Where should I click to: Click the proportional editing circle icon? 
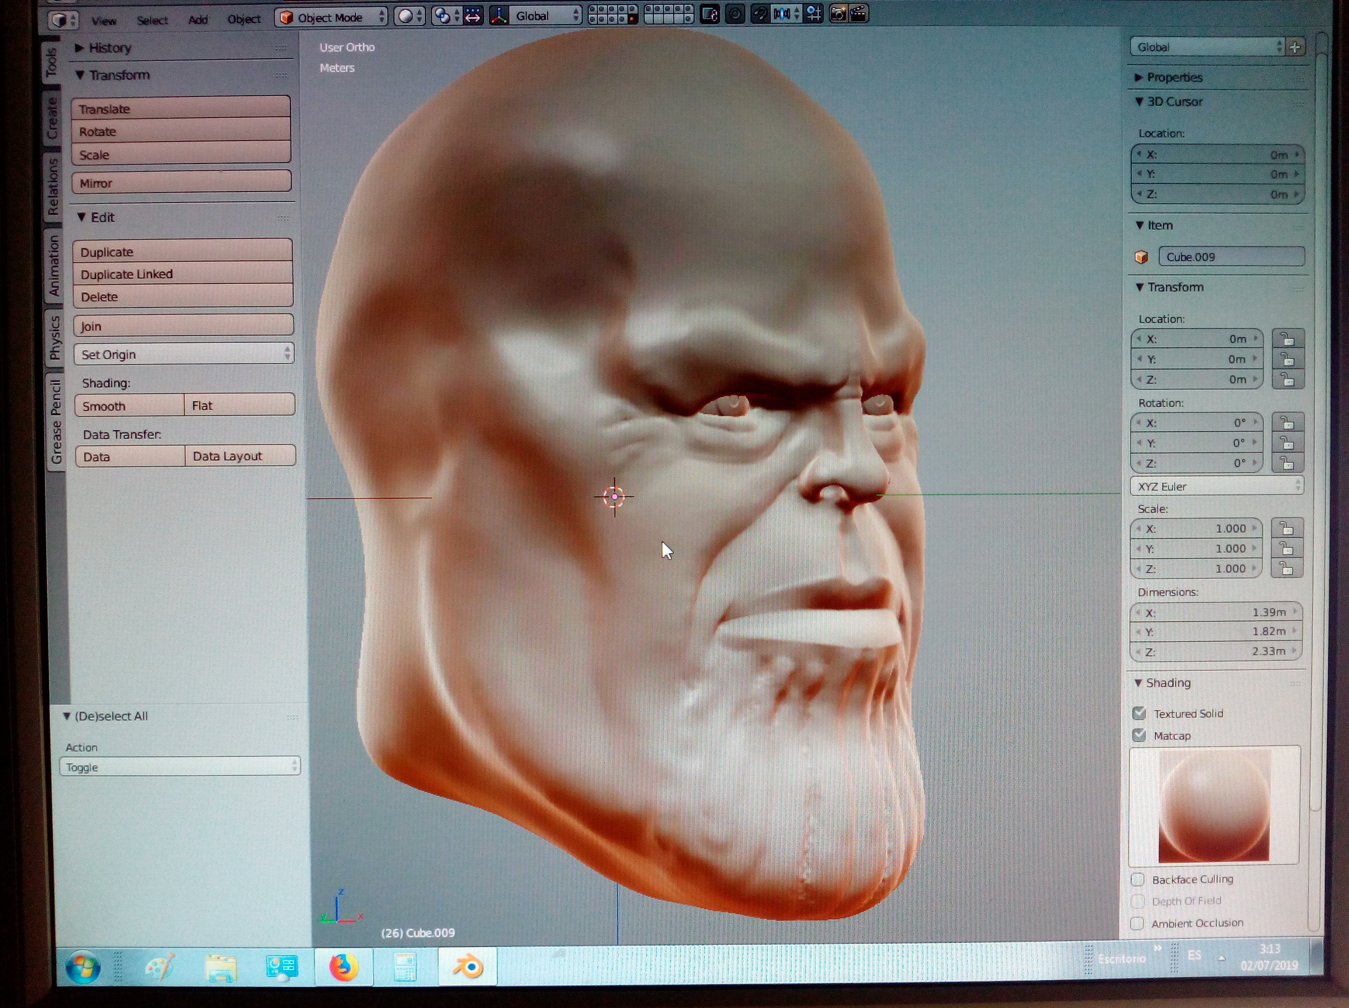[x=735, y=14]
